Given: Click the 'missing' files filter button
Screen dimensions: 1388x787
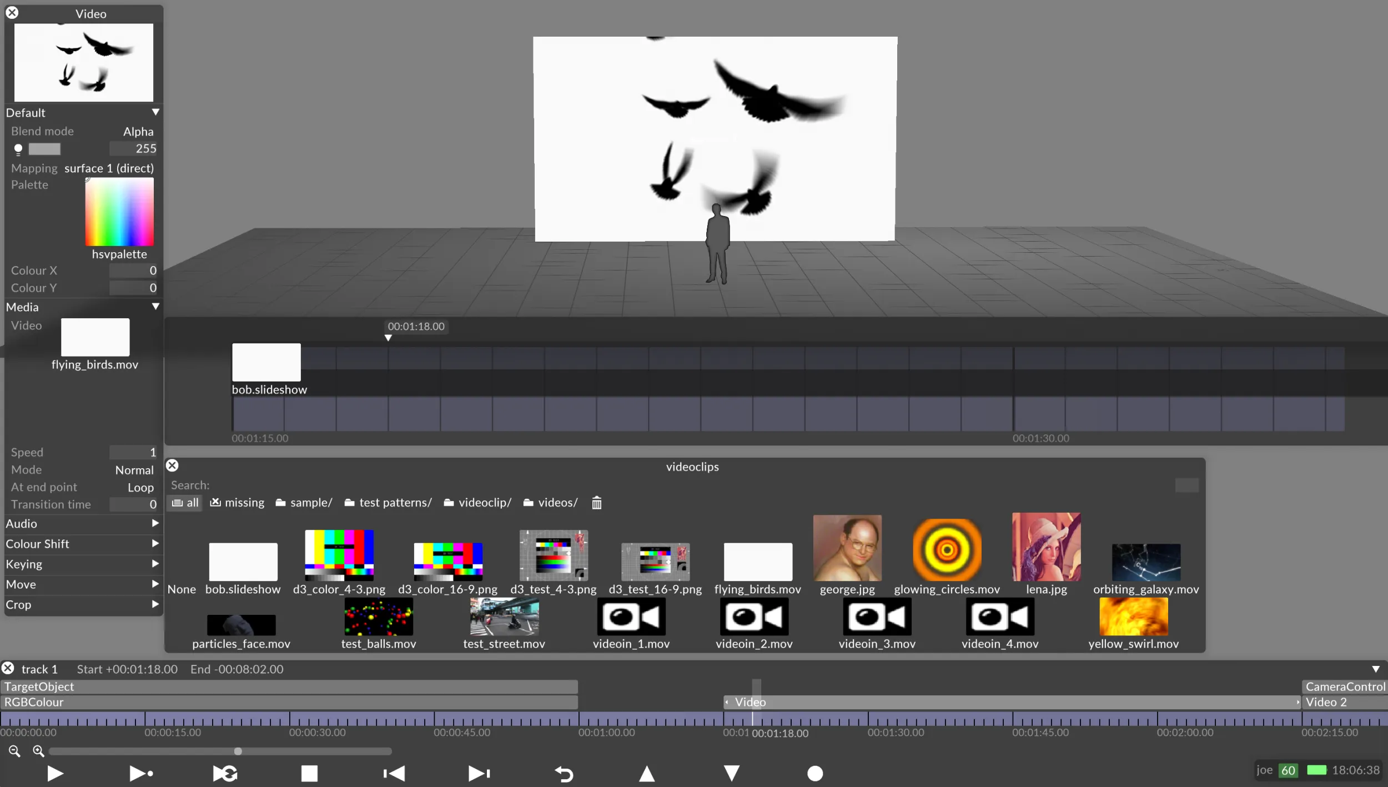Looking at the screenshot, I should (x=237, y=502).
